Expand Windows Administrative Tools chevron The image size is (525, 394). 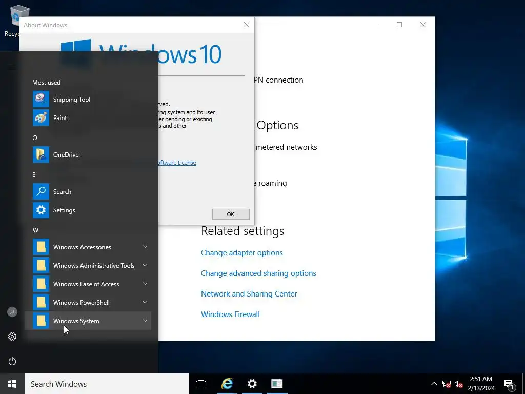coord(145,265)
